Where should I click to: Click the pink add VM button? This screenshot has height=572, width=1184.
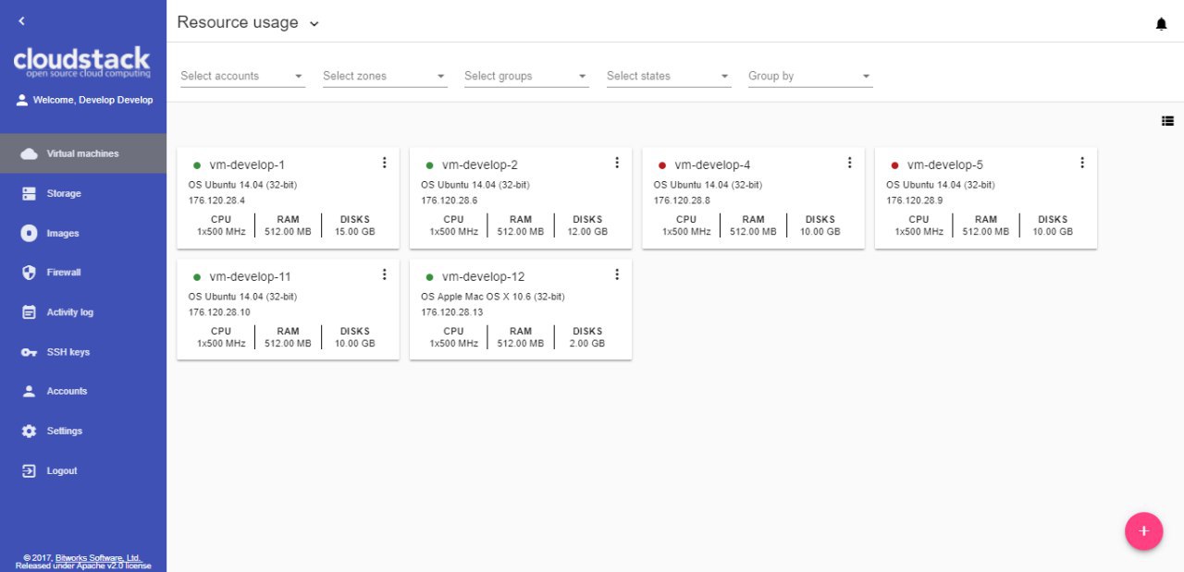click(1143, 531)
